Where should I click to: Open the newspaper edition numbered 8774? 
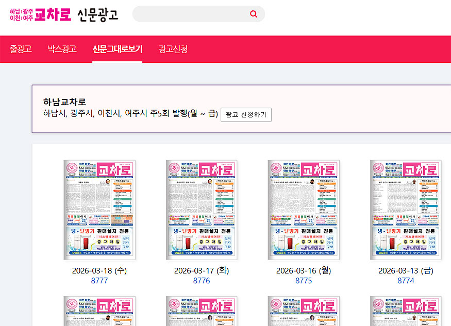406,281
